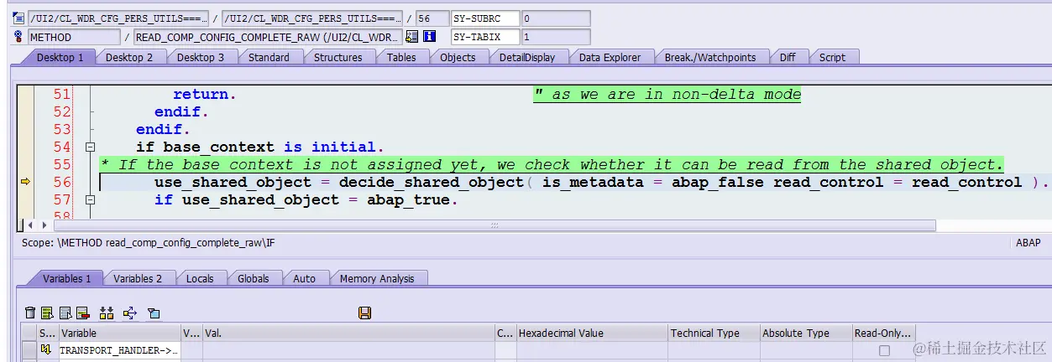The height and width of the screenshot is (362, 1052).
Task: Click the first green list icon after the trash can
Action: [47, 313]
